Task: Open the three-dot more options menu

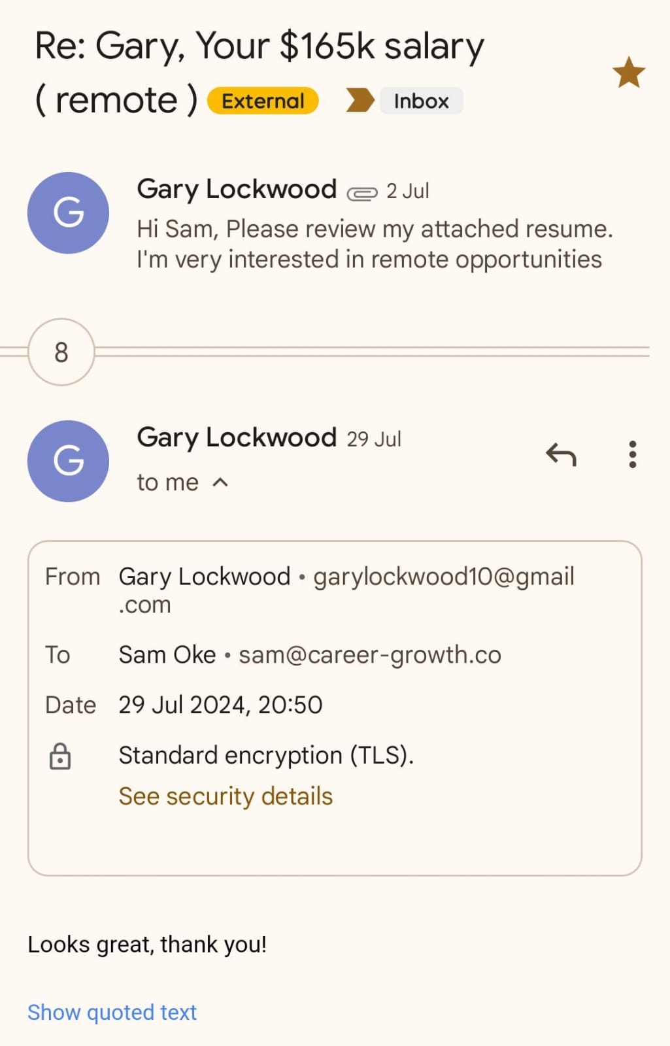Action: pos(632,454)
